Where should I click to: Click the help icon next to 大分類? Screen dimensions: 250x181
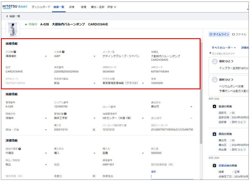[x=15, y=52]
